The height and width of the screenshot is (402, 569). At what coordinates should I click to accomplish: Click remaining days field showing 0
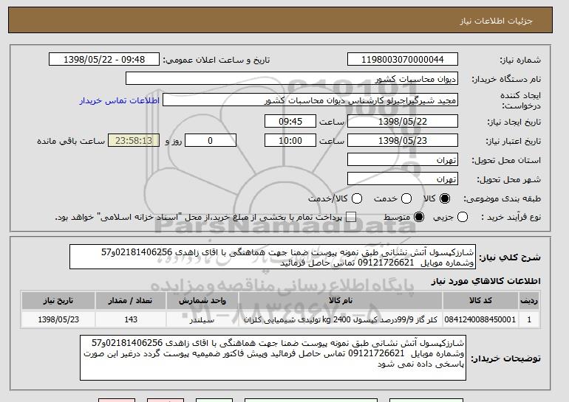coord(211,141)
